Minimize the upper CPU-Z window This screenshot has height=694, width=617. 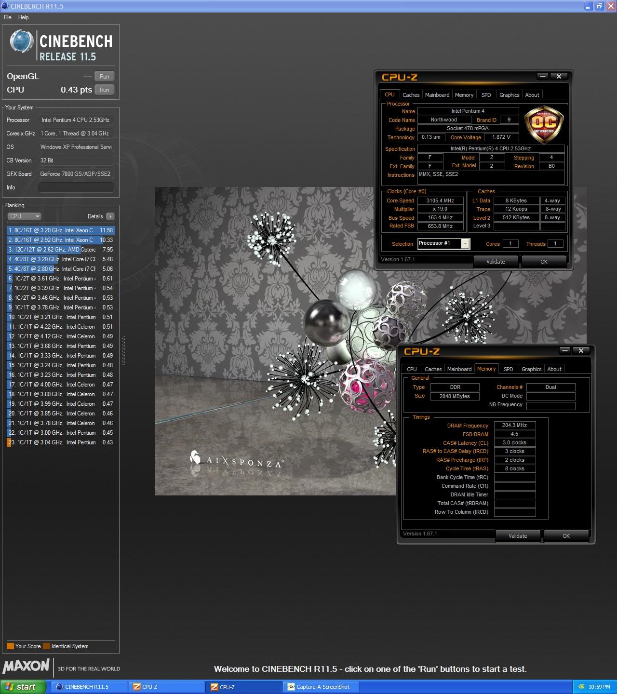[x=543, y=76]
